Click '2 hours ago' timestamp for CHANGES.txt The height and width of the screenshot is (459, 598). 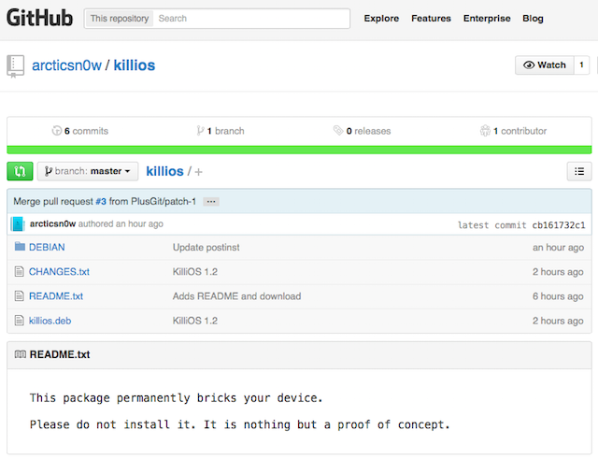coord(558,272)
